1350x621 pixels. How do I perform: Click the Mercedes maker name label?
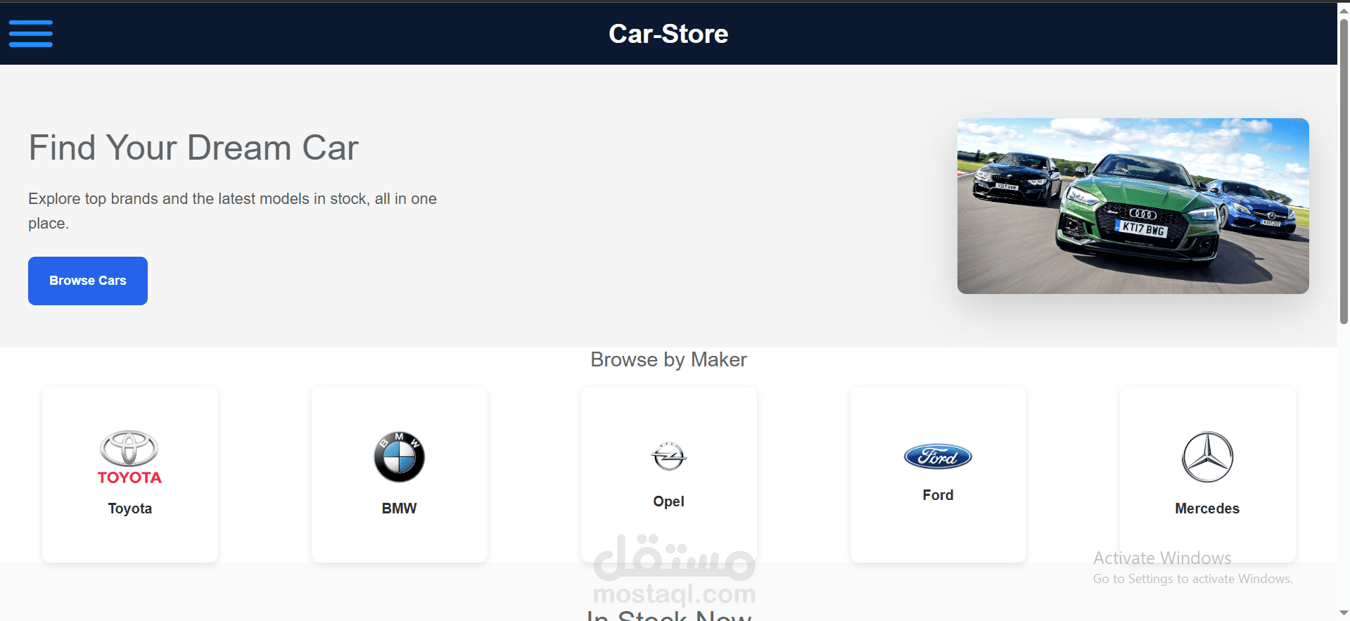1207,508
